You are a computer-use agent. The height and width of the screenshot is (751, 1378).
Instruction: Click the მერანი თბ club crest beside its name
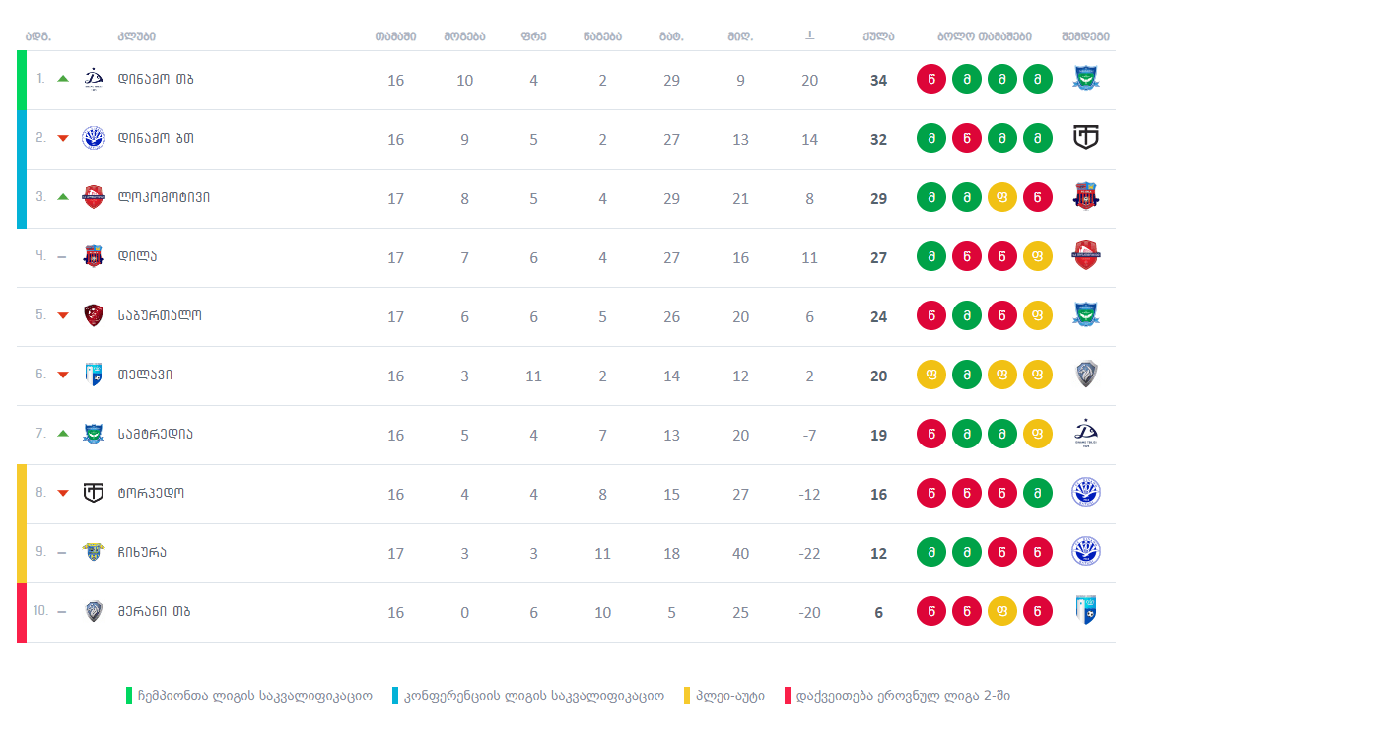coord(94,611)
